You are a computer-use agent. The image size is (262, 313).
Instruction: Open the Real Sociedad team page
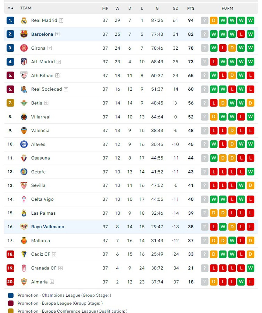tap(46, 89)
